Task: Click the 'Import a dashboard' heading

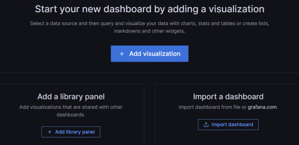Action: tap(228, 97)
